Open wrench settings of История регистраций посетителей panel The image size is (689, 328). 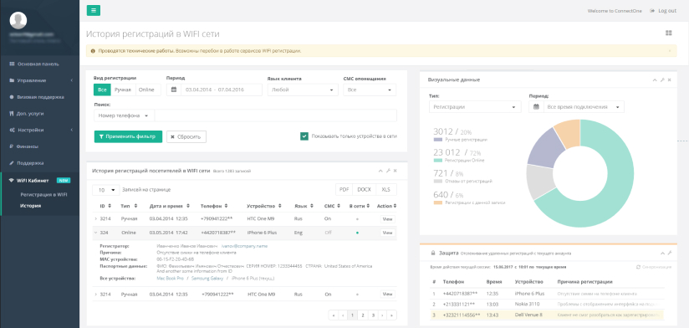pos(388,171)
